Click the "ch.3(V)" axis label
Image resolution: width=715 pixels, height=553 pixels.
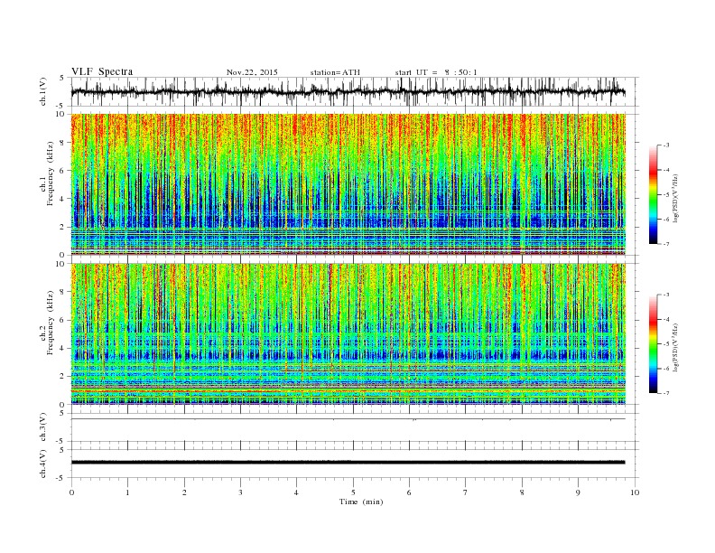tap(43, 426)
